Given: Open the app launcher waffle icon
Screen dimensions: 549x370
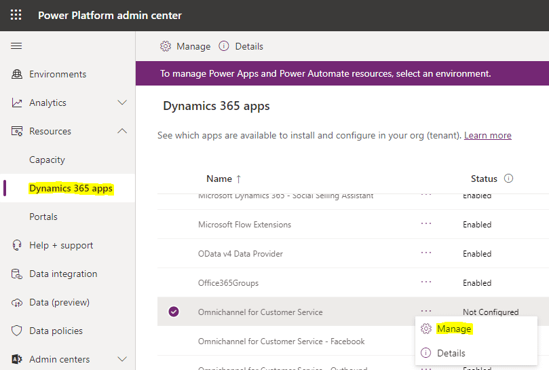Looking at the screenshot, I should tap(16, 15).
